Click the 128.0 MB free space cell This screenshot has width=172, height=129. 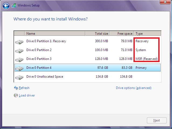click(126, 59)
